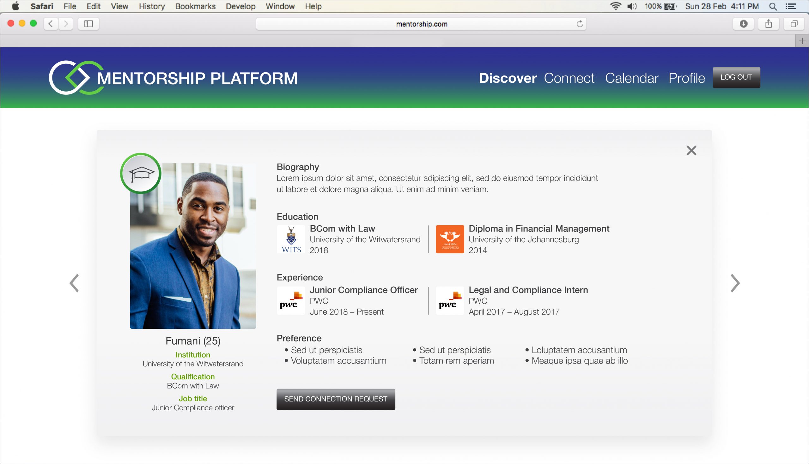Open the Discover tab
809x464 pixels.
pos(508,78)
